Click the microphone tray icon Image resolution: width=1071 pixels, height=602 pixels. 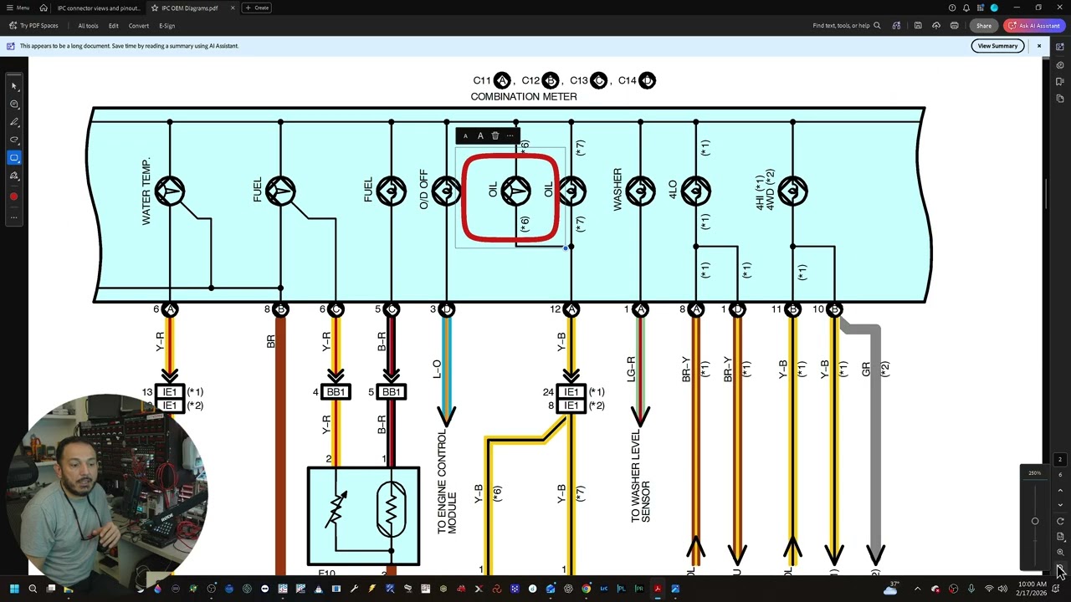(971, 589)
